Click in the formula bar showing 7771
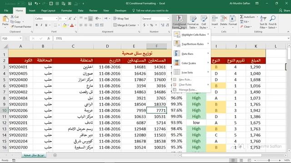Viewport: 291px width, 163px height. tap(171, 38)
